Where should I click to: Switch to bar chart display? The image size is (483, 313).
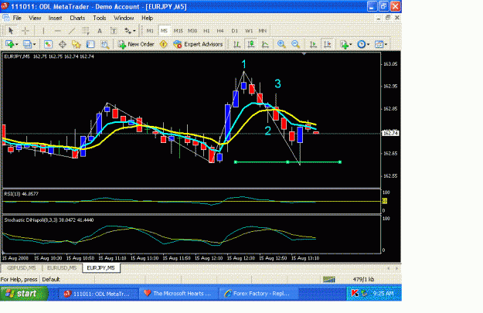237,44
